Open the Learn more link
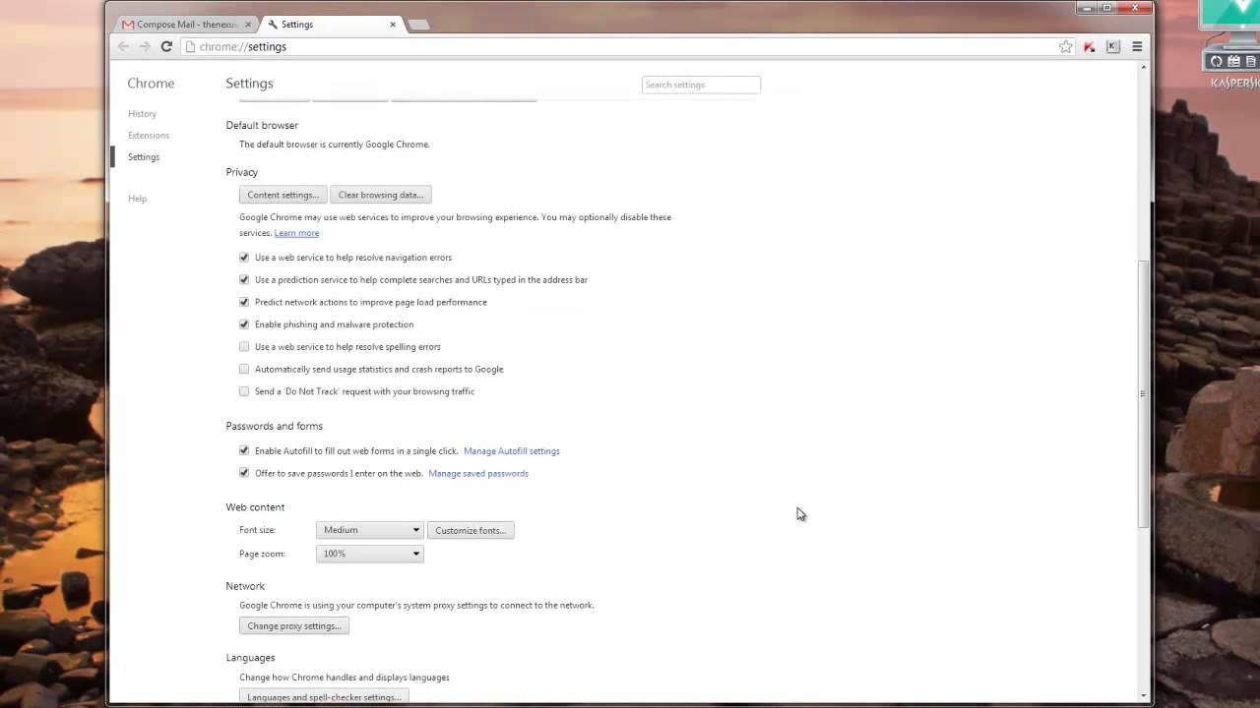 pyautogui.click(x=296, y=233)
